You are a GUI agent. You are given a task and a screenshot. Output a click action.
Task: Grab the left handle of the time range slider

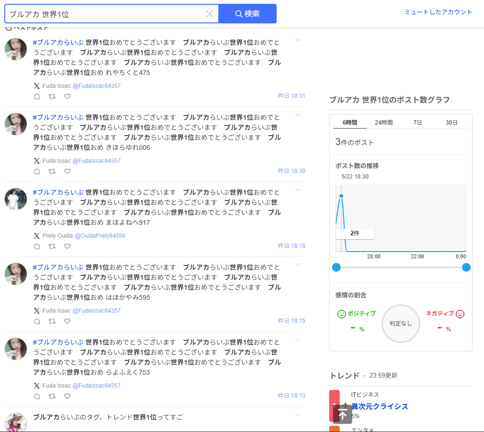coord(336,267)
